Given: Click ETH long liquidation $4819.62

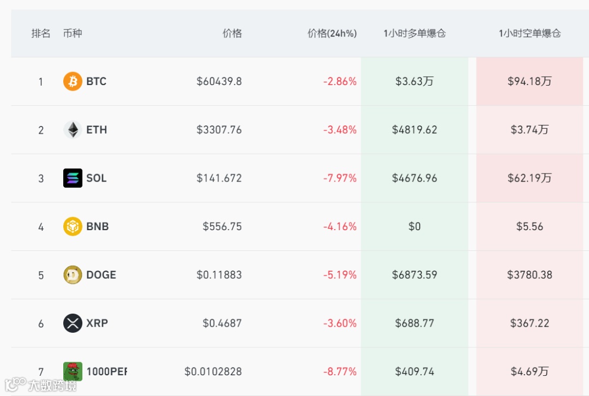Looking at the screenshot, I should point(414,130).
